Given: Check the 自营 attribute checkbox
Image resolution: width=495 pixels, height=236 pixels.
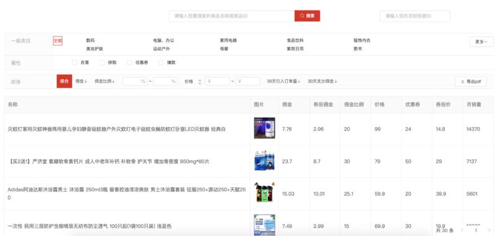Looking at the screenshot, I should pos(74,62).
